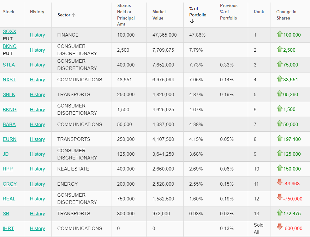Sort by the Sector column header
Viewport: 310px width, 237px height.
(x=64, y=15)
